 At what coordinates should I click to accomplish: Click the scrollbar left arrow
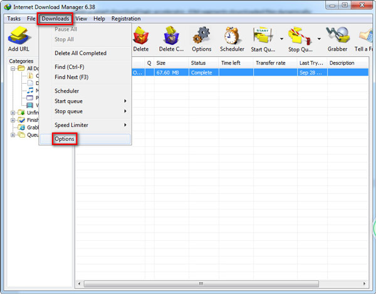[80, 284]
